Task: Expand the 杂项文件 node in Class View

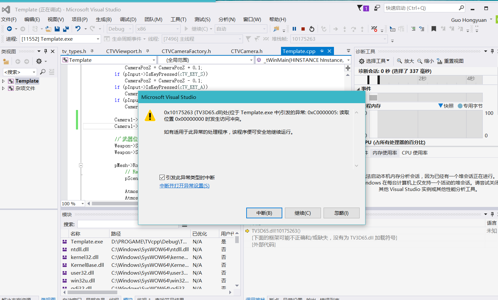Action: point(3,88)
